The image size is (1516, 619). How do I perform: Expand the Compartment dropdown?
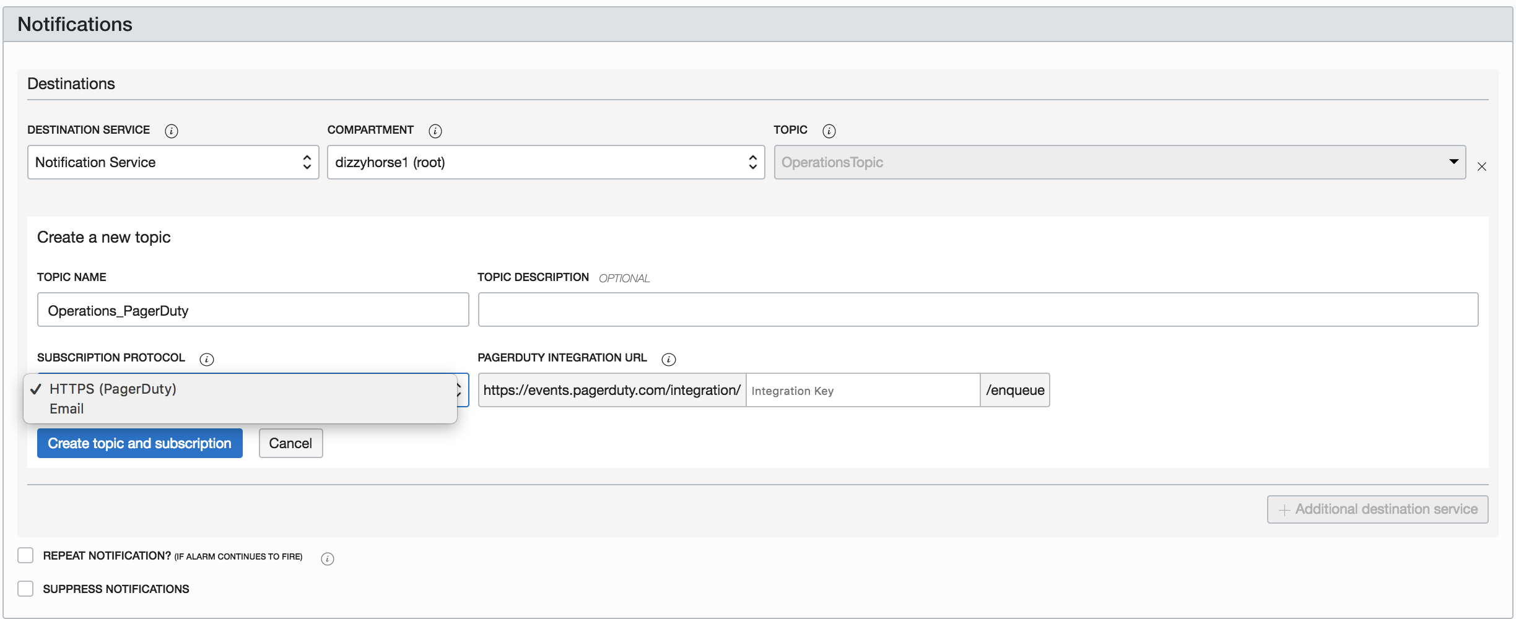pyautogui.click(x=546, y=162)
